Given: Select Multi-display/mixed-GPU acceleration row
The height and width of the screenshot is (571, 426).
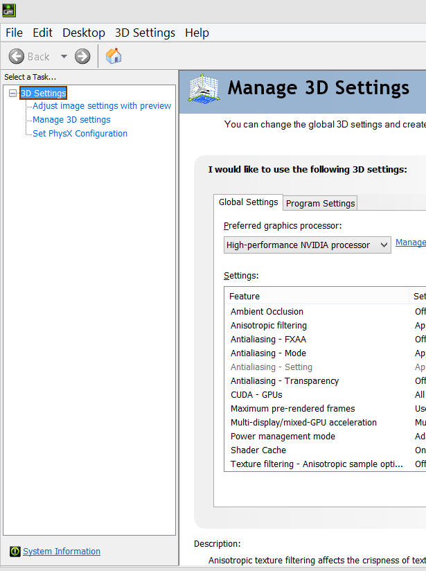Looking at the screenshot, I should pyautogui.click(x=325, y=423).
